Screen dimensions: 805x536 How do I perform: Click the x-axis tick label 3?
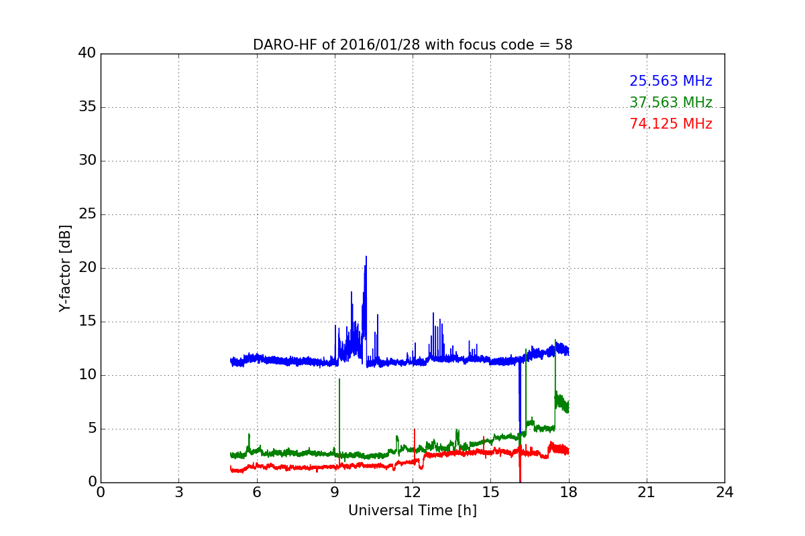point(178,492)
